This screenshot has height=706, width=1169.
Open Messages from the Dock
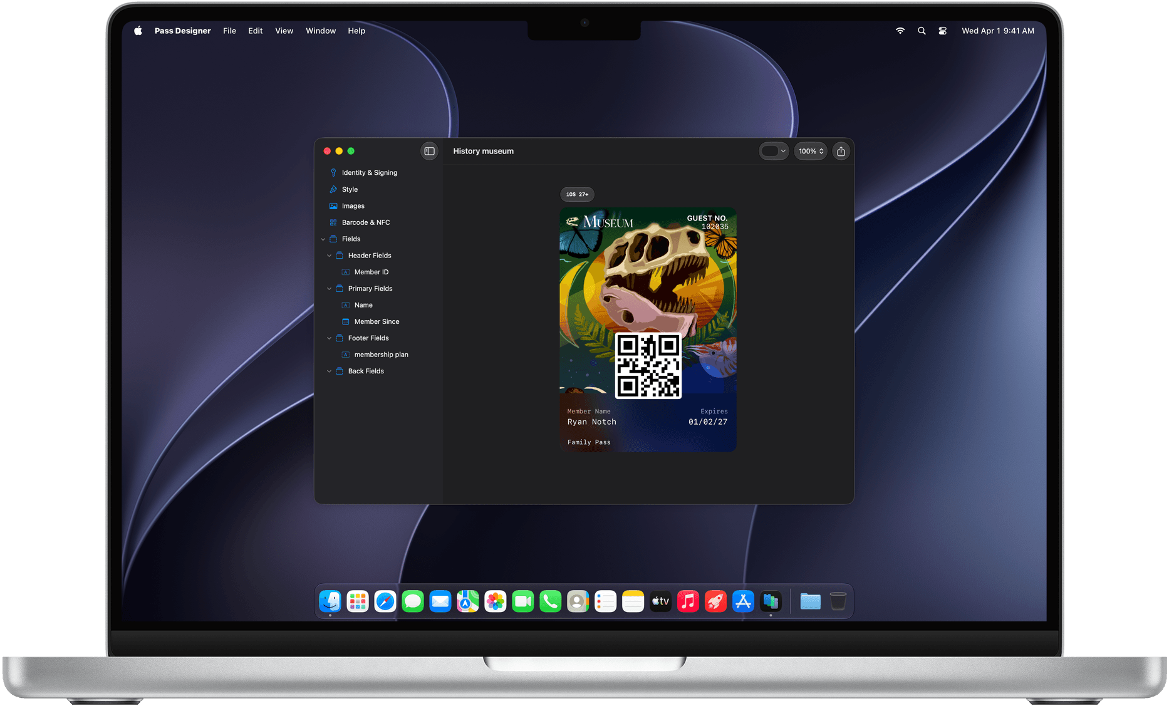coord(413,601)
